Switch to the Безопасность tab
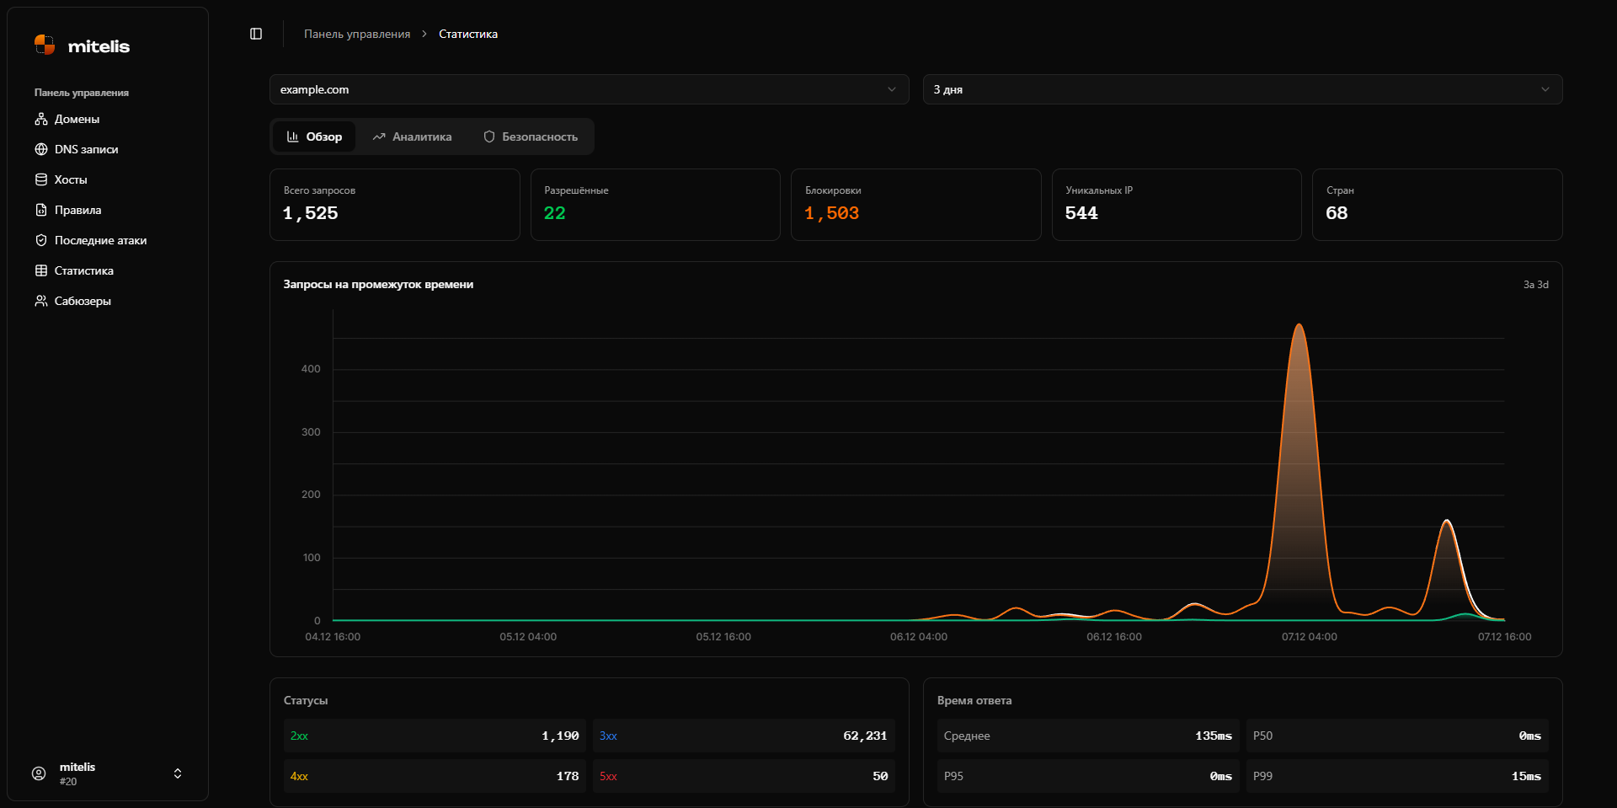This screenshot has height=808, width=1617. tap(531, 136)
